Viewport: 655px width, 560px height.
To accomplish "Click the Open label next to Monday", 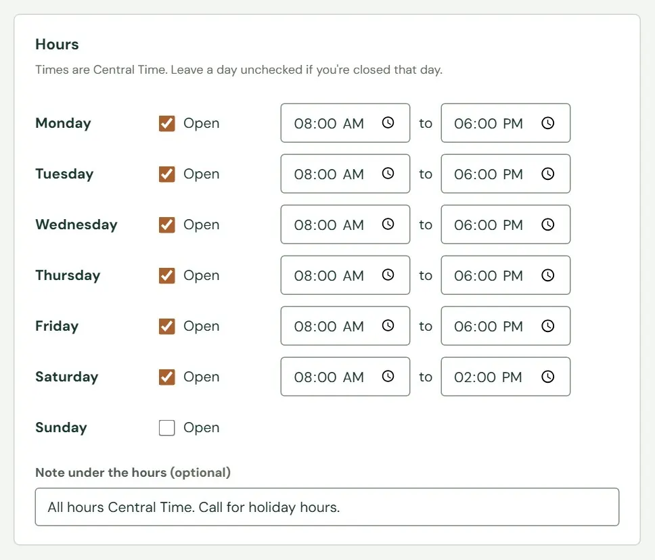I will point(202,123).
